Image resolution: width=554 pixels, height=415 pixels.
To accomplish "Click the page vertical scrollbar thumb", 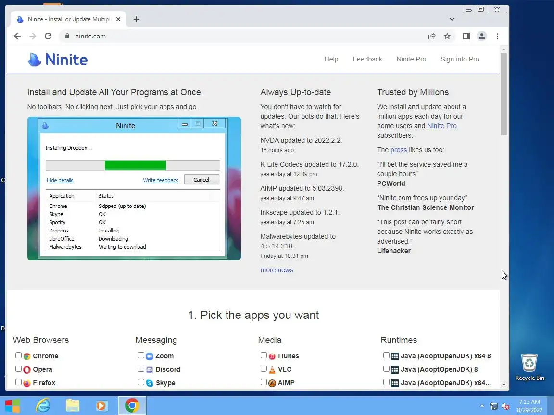I will click(x=504, y=94).
